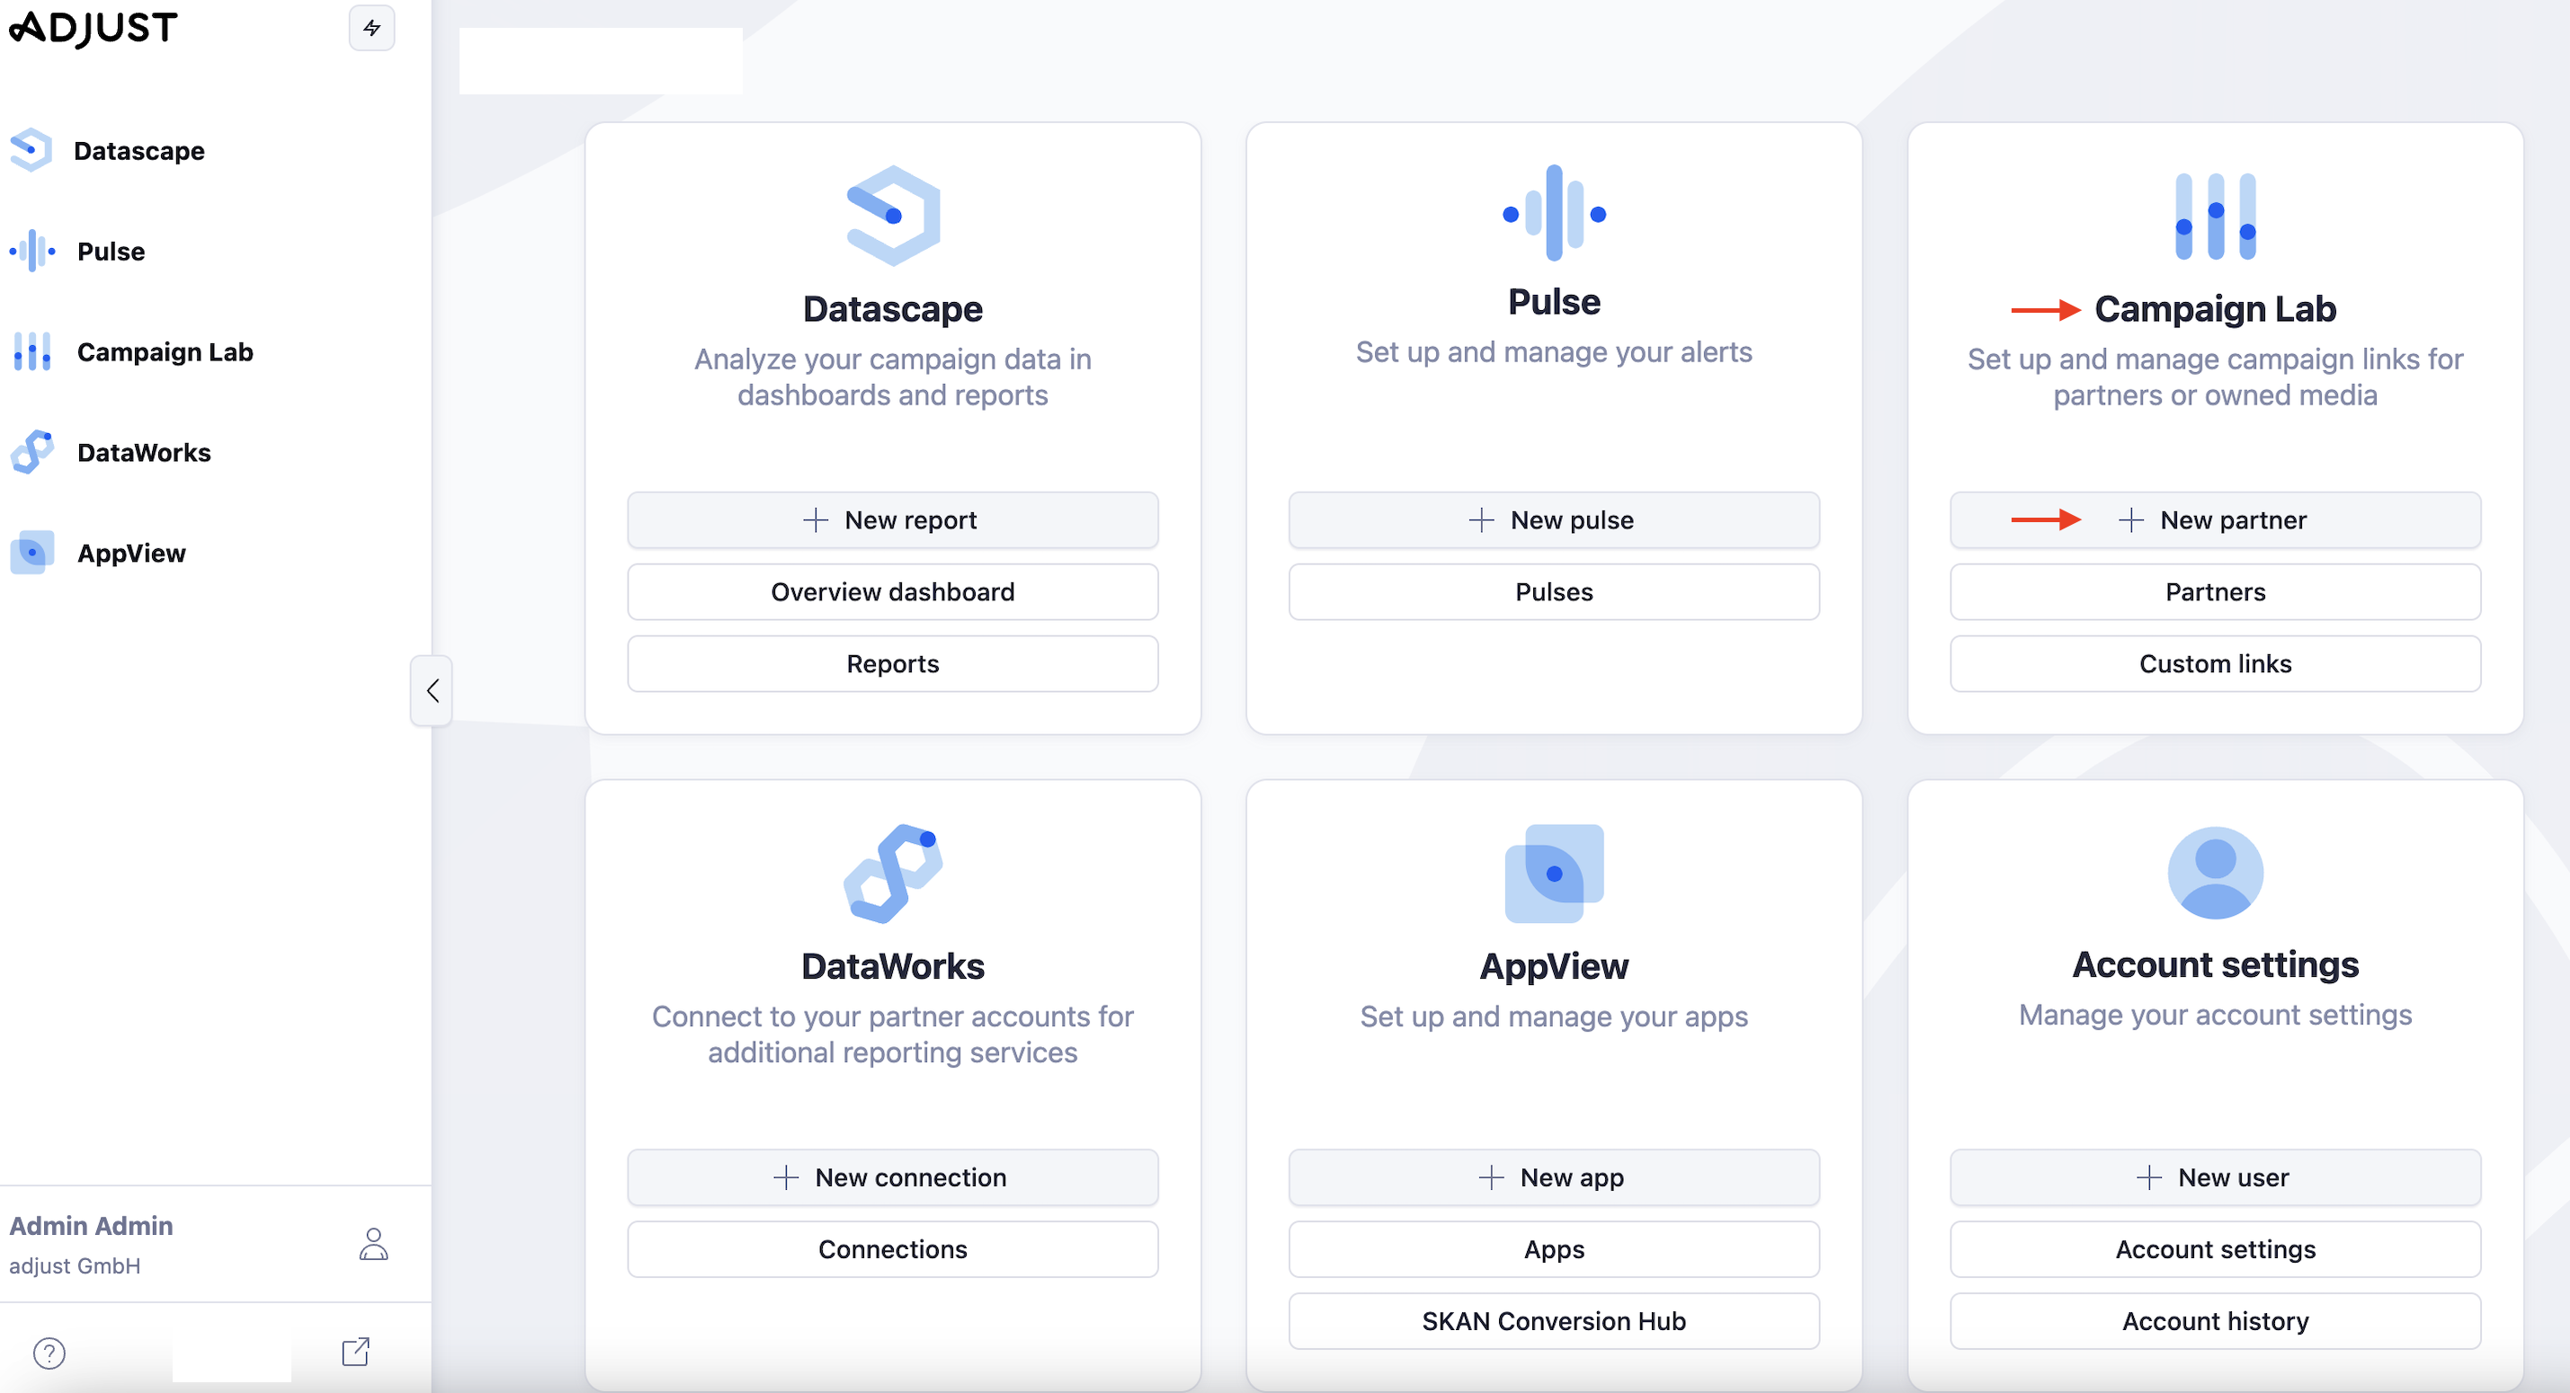Click the New partner button

[x=2215, y=519]
